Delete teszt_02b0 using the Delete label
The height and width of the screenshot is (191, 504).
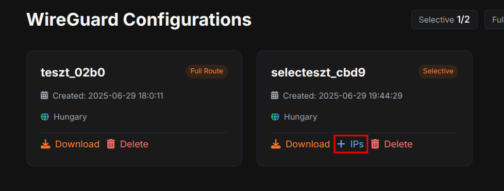(x=134, y=144)
